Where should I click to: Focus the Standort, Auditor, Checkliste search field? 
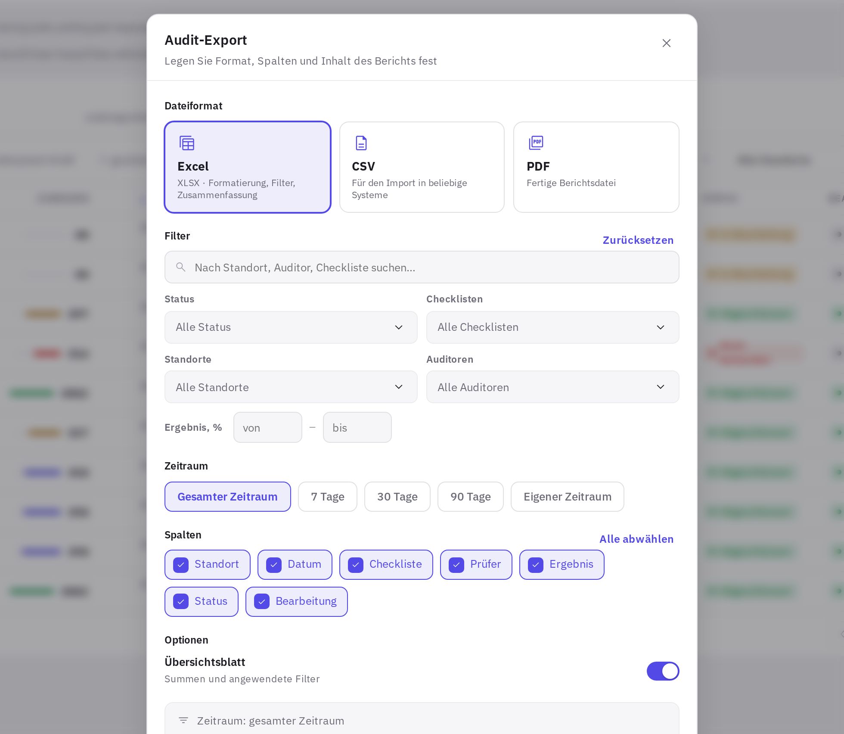click(422, 267)
